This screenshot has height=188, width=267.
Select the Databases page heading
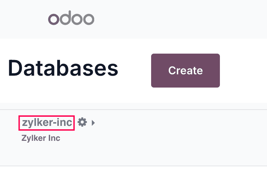click(x=63, y=69)
